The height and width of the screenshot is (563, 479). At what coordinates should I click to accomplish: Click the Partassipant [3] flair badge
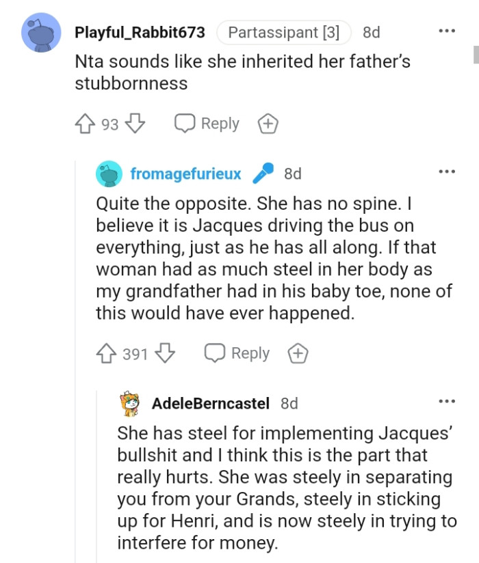pyautogui.click(x=285, y=31)
